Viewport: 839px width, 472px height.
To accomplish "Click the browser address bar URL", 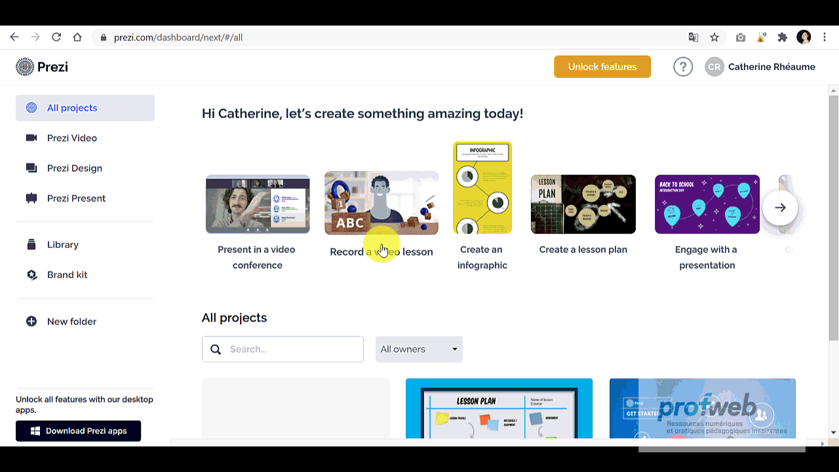I will [178, 38].
